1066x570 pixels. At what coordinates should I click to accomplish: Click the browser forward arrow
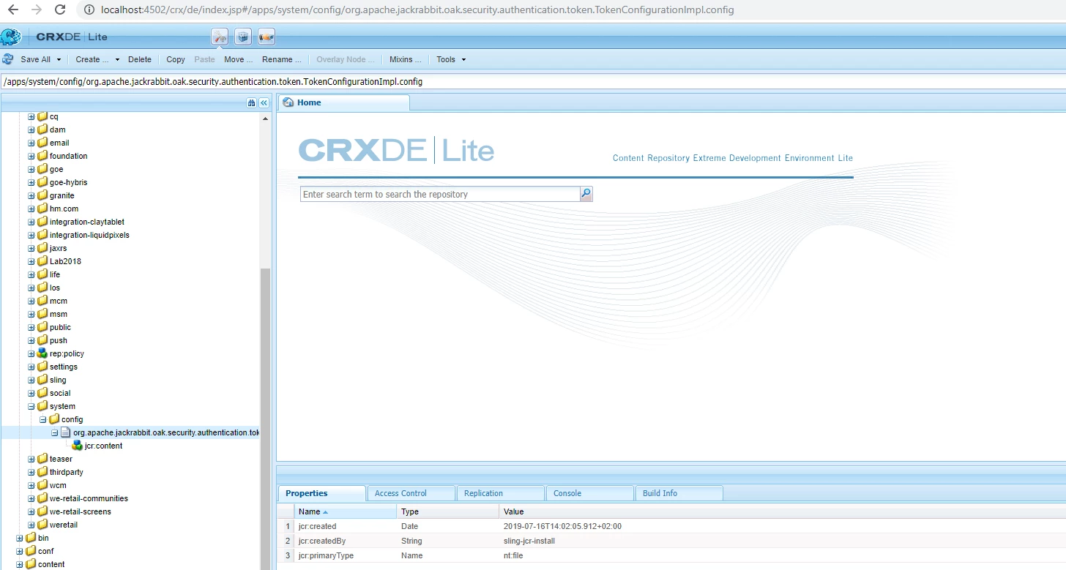pos(37,10)
